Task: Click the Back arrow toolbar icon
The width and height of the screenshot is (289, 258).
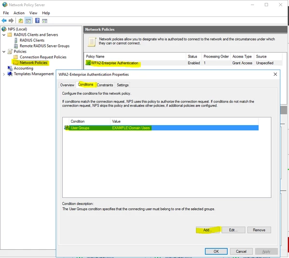Action: (x=4, y=21)
